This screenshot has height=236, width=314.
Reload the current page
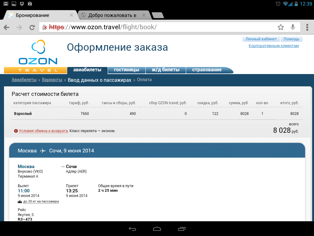click(x=32, y=27)
